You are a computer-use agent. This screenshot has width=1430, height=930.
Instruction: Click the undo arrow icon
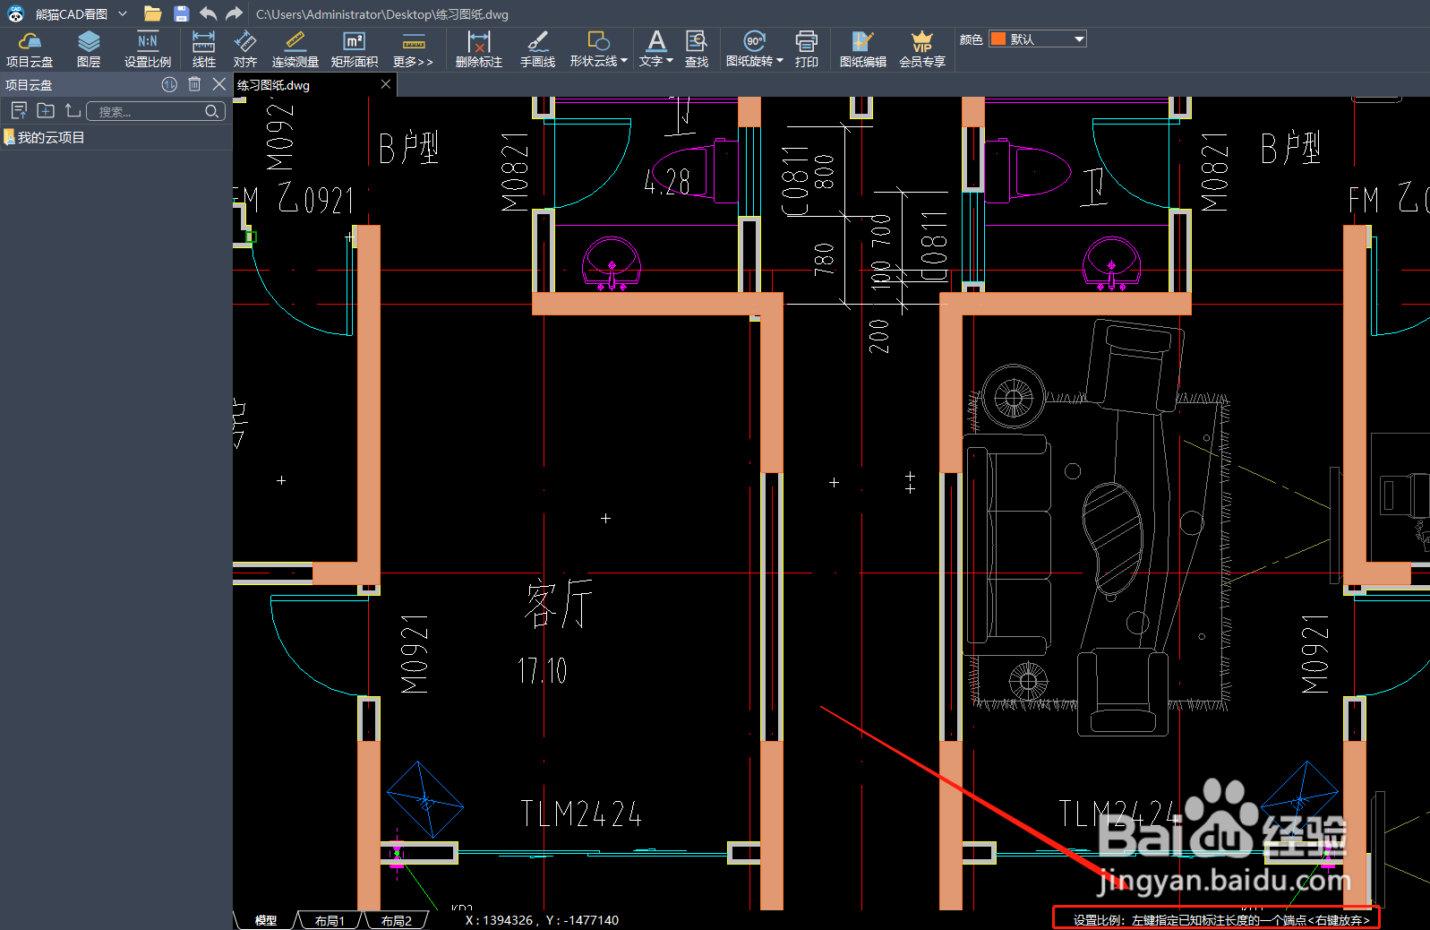pos(209,13)
